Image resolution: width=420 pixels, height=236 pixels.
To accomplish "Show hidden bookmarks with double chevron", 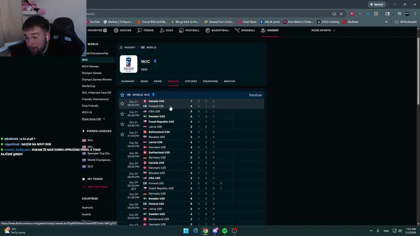I will (x=386, y=22).
